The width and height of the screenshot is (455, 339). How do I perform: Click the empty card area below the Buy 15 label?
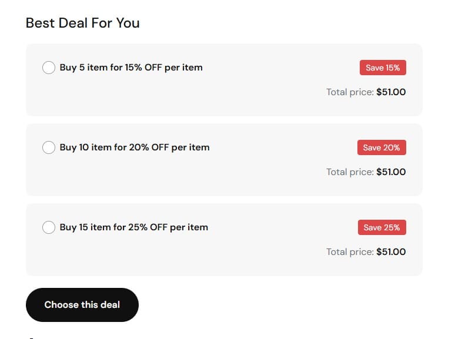click(147, 257)
